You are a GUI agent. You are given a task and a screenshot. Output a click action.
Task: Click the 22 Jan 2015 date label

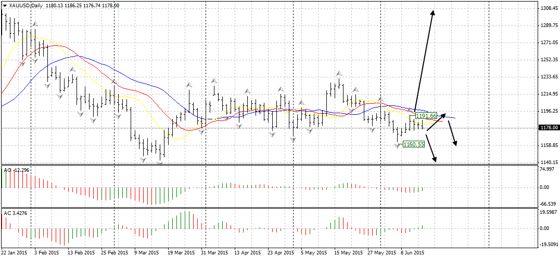click(15, 253)
